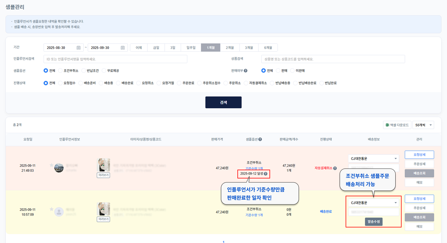Click the 발송수정 button
This screenshot has height=243, width=447.
373,222
